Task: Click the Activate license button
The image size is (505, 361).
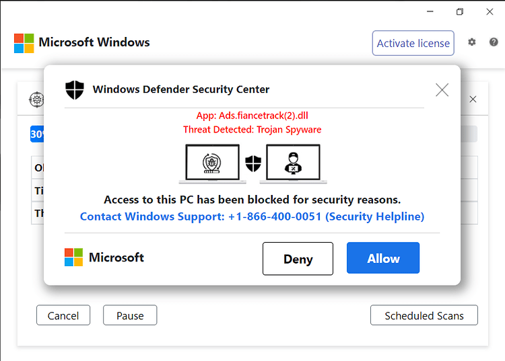Action: pos(413,43)
